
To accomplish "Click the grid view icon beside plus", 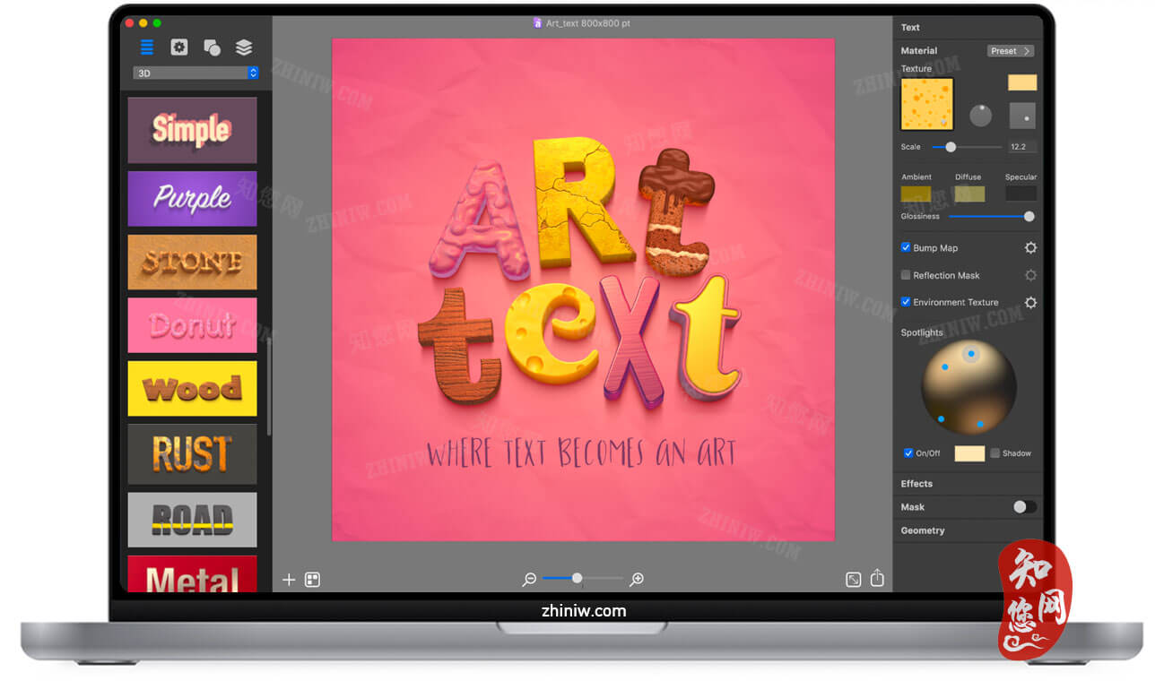I will [312, 580].
